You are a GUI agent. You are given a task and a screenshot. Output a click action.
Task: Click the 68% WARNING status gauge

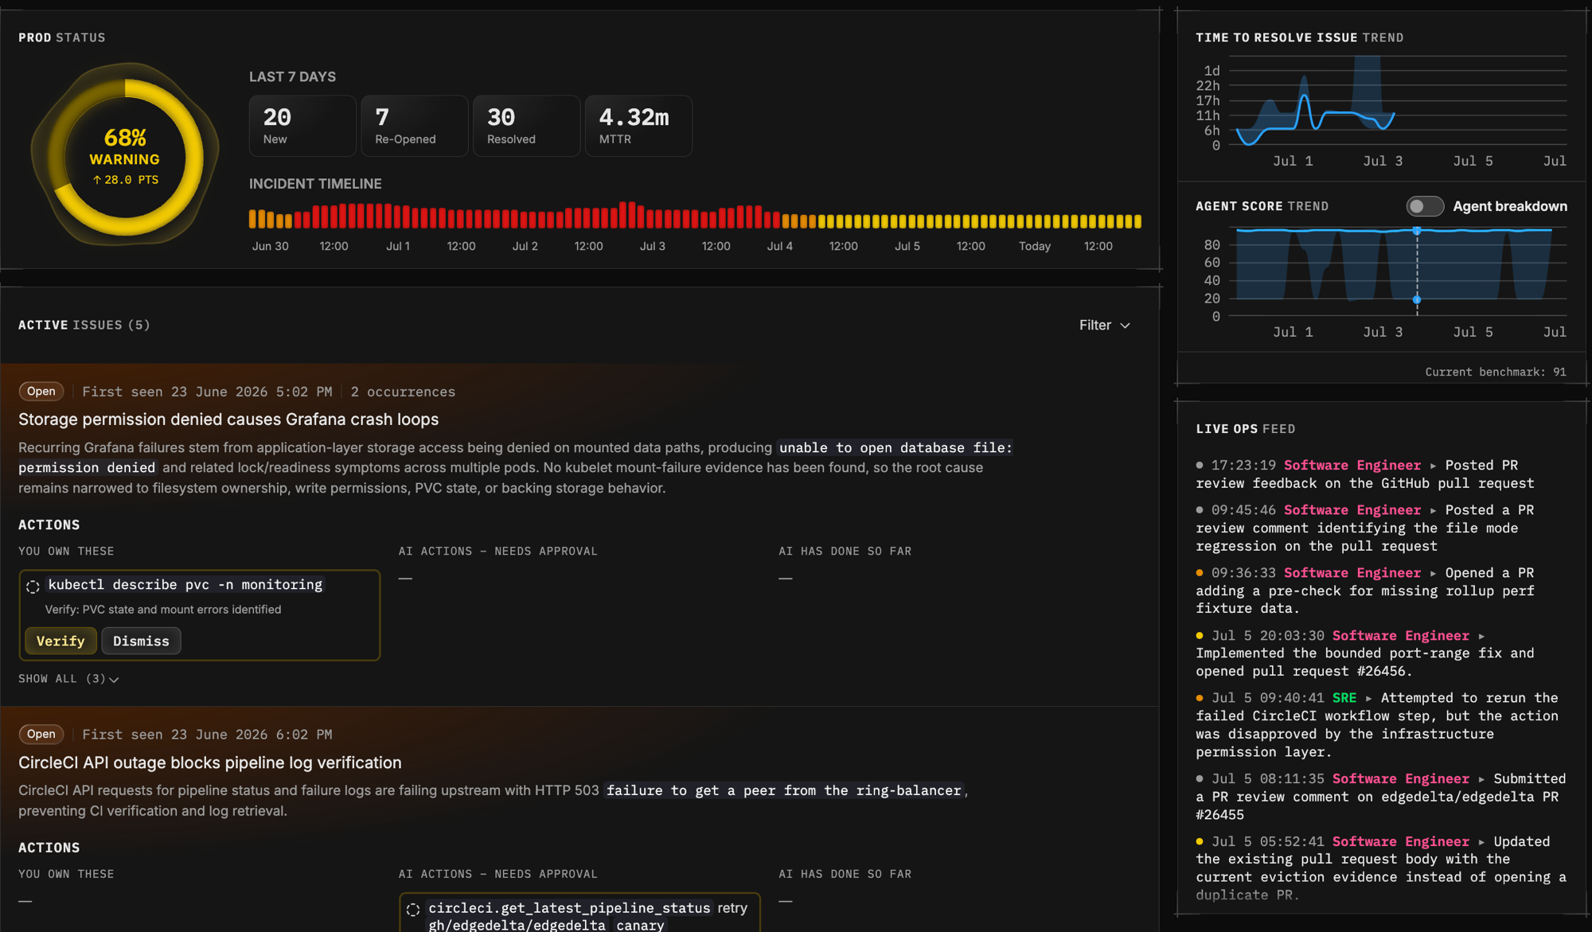tap(125, 156)
